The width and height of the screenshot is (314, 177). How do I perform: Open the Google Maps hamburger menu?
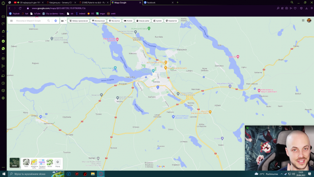(11, 21)
